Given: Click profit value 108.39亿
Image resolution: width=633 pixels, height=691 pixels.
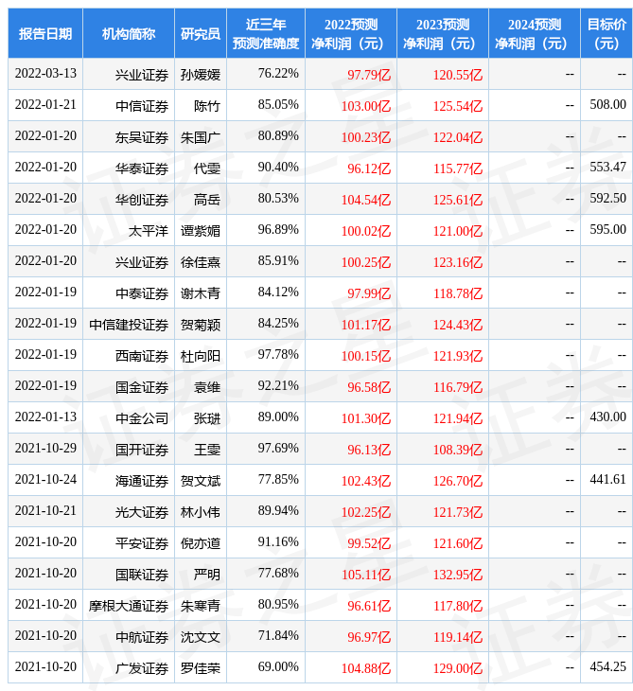Looking at the screenshot, I should [458, 450].
